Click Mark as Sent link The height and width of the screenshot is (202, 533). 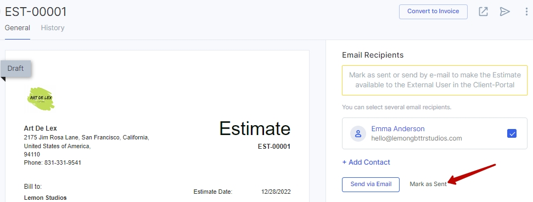pyautogui.click(x=428, y=184)
